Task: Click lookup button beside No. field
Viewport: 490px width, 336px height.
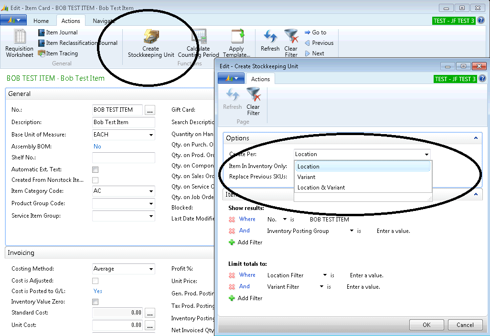Action: click(150, 110)
